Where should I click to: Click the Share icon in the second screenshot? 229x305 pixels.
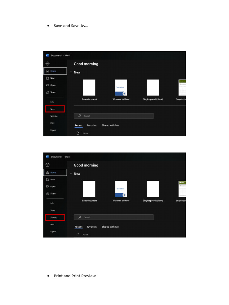(x=47, y=194)
